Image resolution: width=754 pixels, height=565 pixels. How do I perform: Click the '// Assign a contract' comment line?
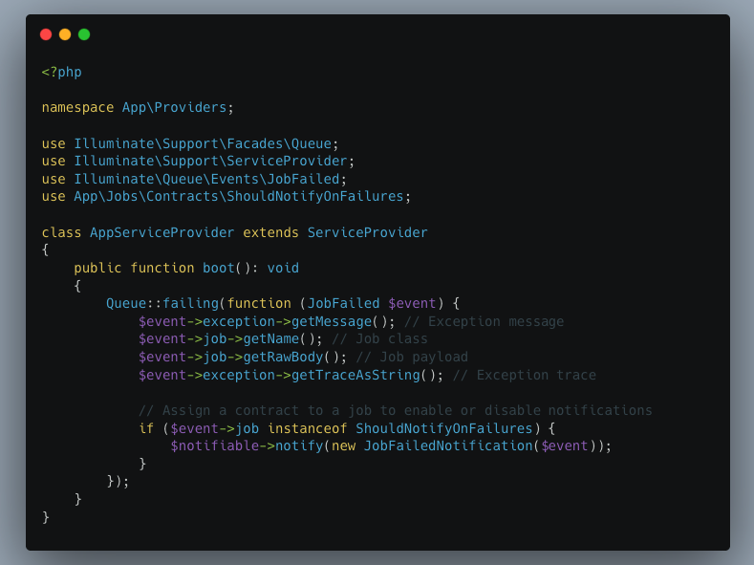(x=396, y=410)
